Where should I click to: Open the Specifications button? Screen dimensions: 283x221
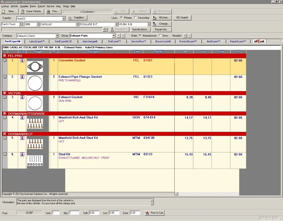pos(140,29)
